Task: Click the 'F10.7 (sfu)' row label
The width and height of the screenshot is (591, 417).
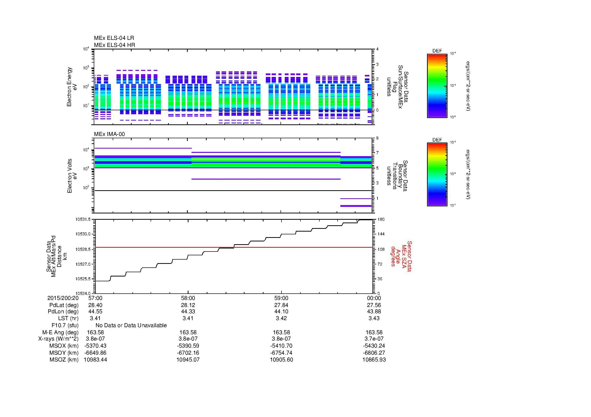Action: [x=65, y=325]
